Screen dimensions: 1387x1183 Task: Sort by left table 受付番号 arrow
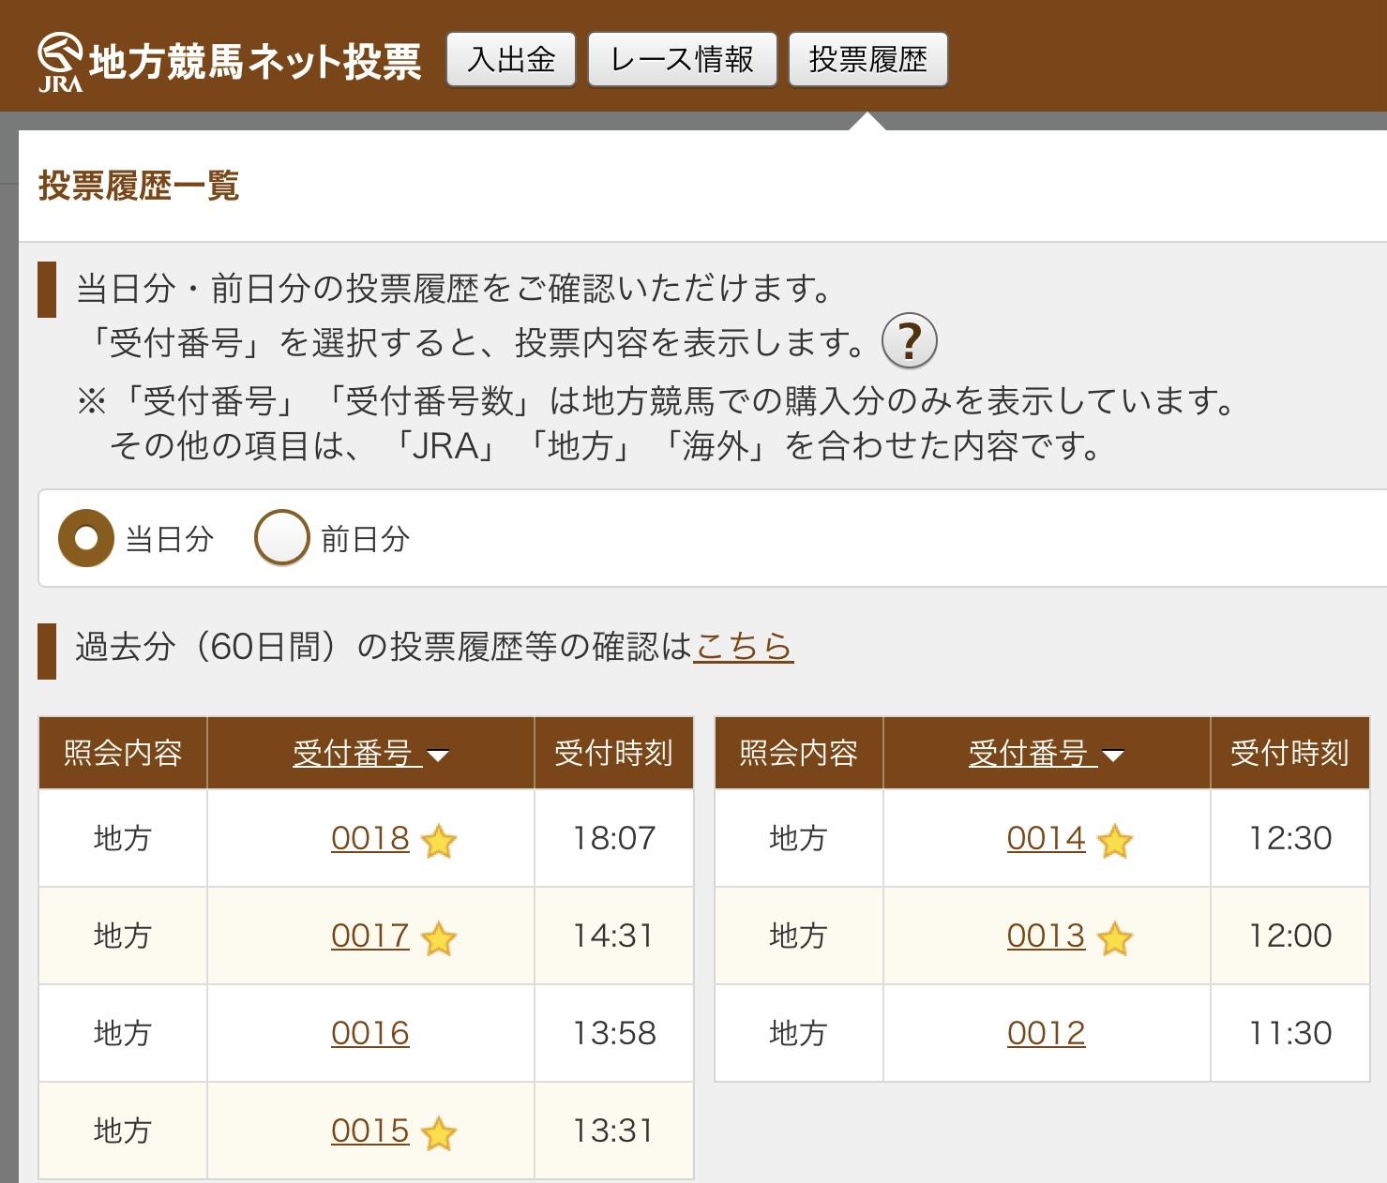point(438,756)
